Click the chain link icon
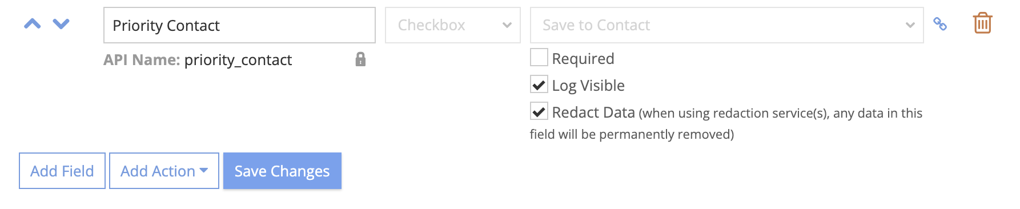 [x=940, y=24]
